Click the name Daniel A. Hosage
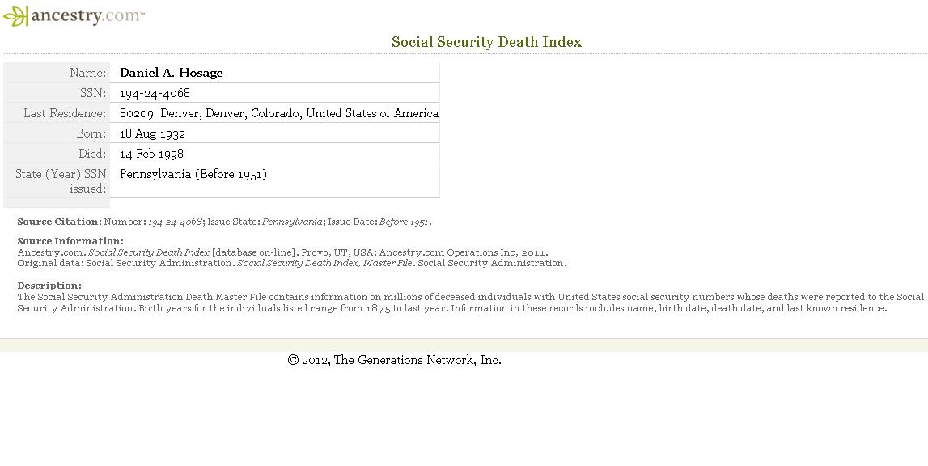This screenshot has height=466, width=928. click(171, 73)
